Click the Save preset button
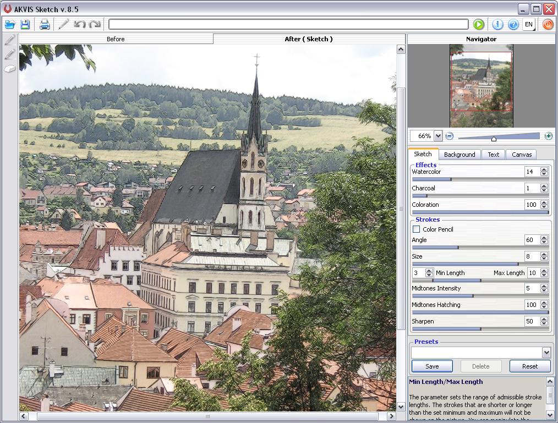The width and height of the screenshot is (558, 423). (x=432, y=366)
